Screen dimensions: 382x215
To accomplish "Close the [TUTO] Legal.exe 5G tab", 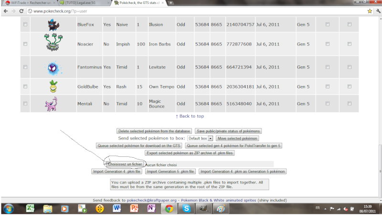I will tap(109, 3).
